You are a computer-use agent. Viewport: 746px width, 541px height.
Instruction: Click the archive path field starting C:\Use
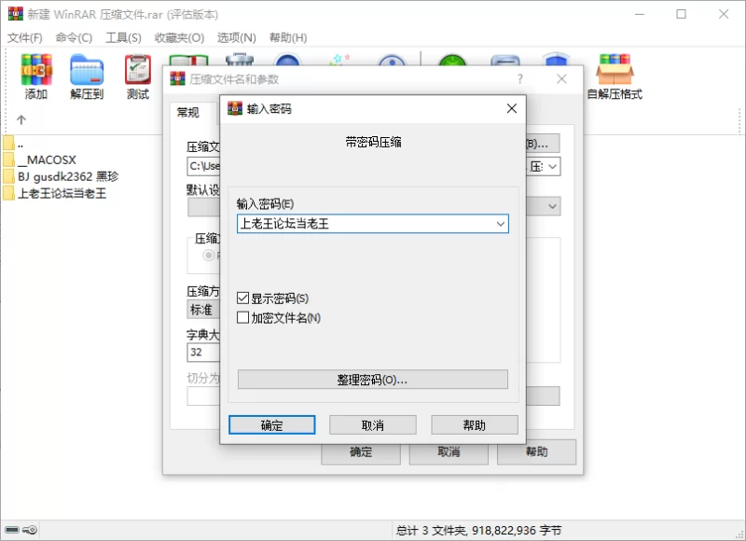pyautogui.click(x=203, y=167)
